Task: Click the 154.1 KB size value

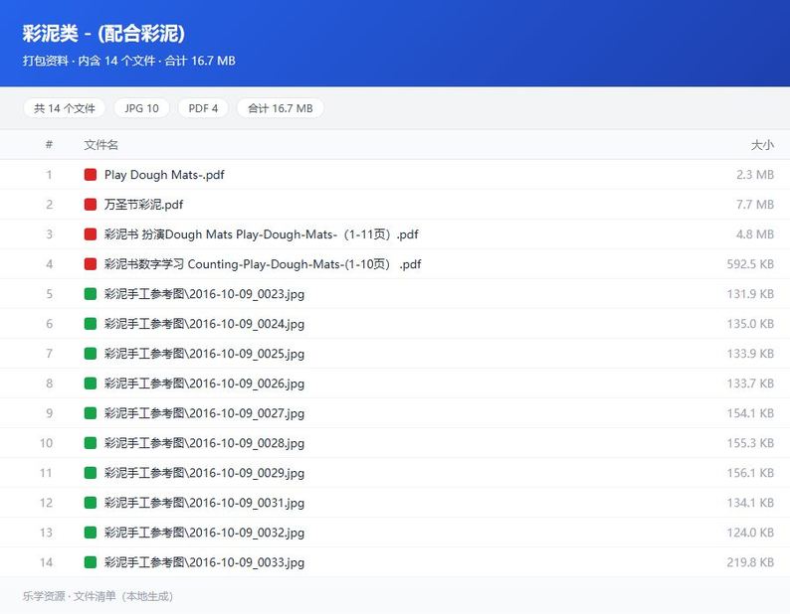Action: click(x=750, y=413)
